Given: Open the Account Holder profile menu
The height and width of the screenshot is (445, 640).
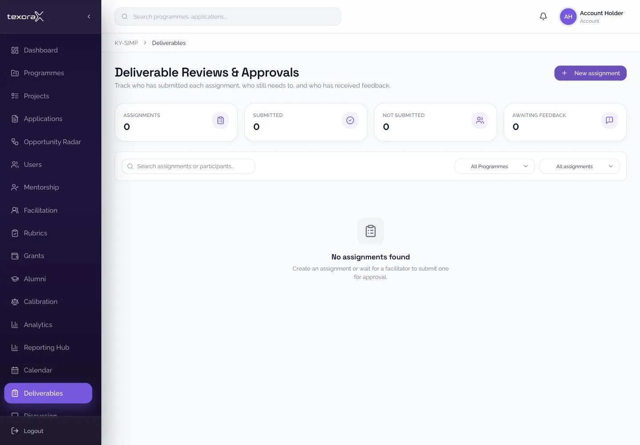Looking at the screenshot, I should pos(591,16).
